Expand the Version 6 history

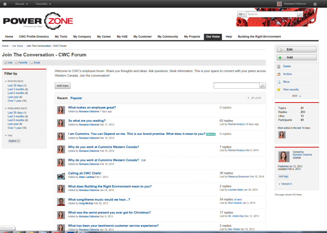point(285,184)
